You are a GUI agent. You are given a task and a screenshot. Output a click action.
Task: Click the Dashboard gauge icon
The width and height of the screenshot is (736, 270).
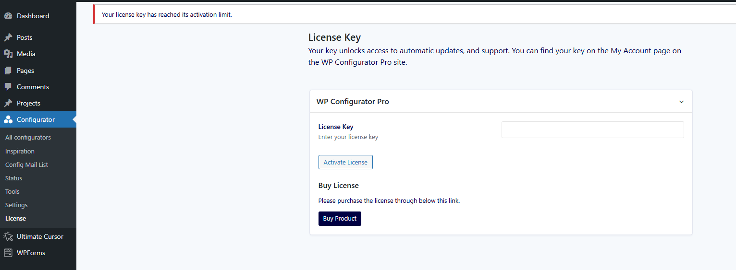(8, 16)
